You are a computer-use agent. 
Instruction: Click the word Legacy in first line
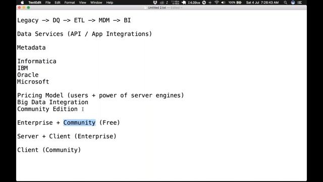click(x=28, y=20)
